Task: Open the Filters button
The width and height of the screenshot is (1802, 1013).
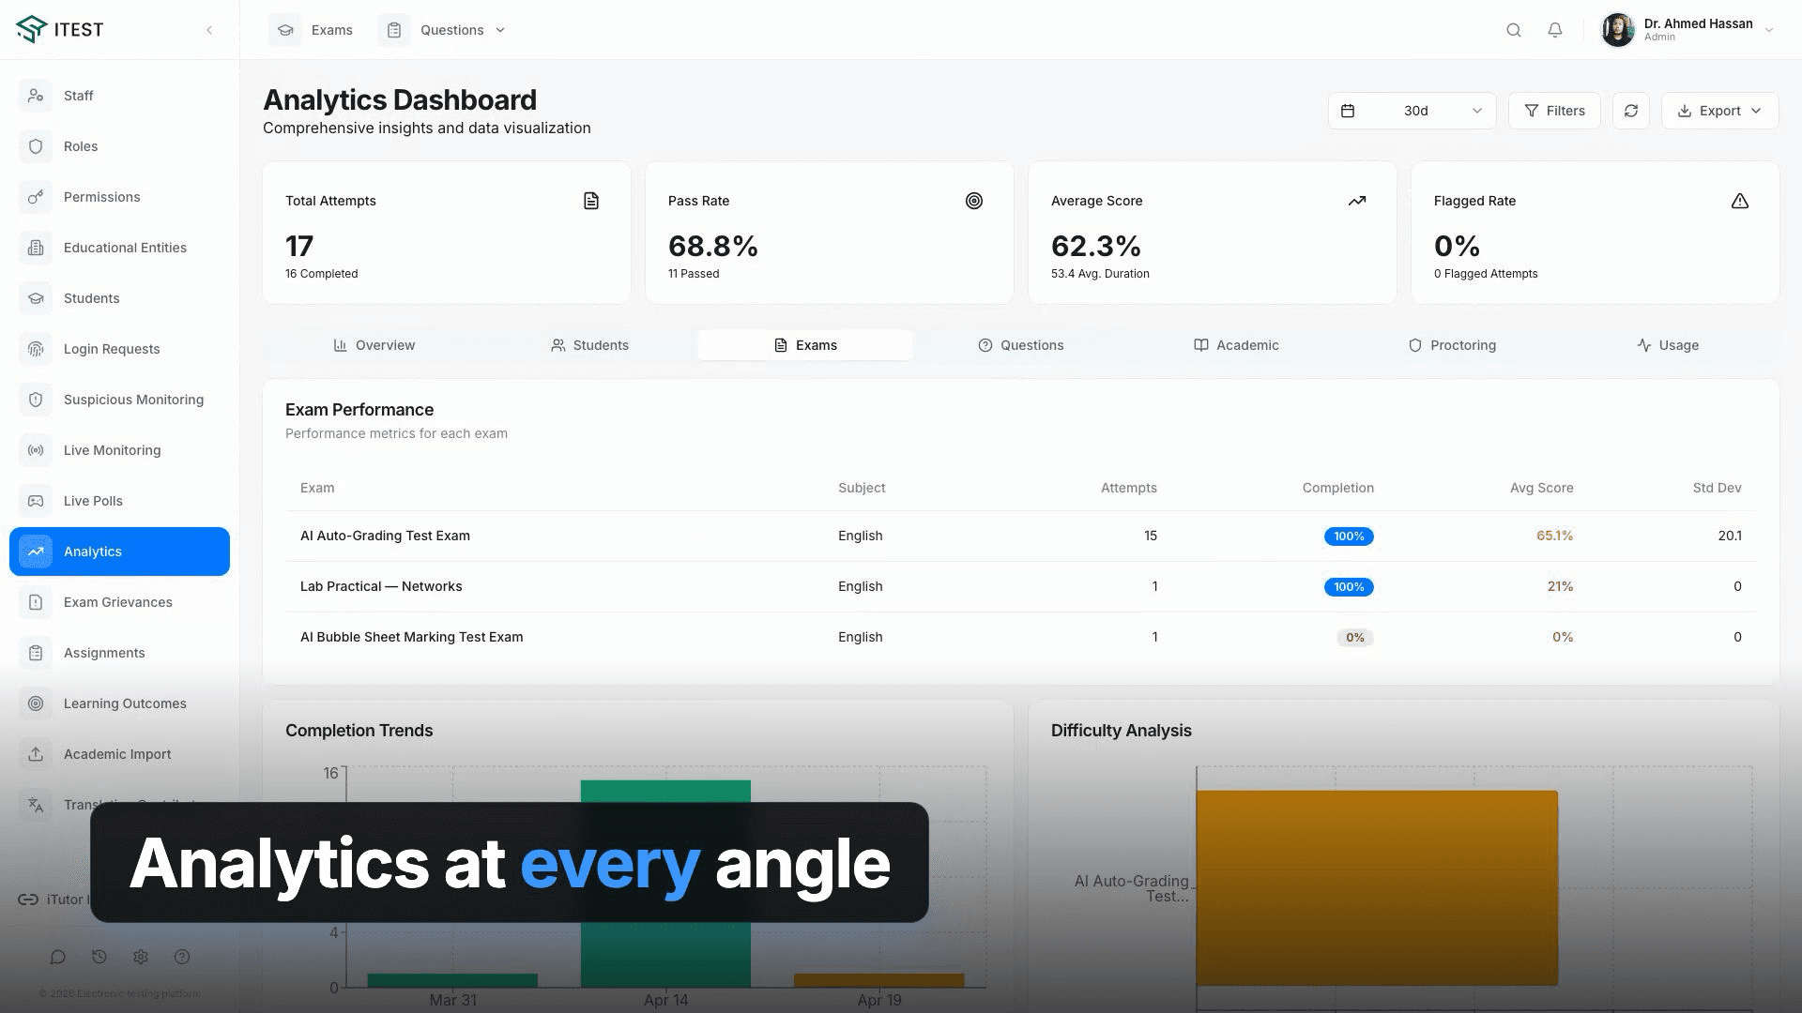Action: [x=1554, y=111]
